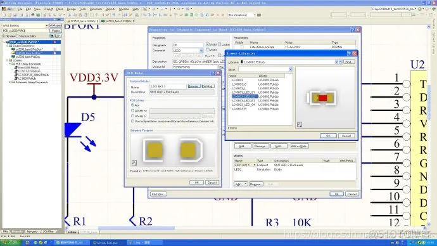Image resolution: width=437 pixels, height=246 pixels.
Task: Click the Save icon in main toolbar
Action: tap(15, 15)
